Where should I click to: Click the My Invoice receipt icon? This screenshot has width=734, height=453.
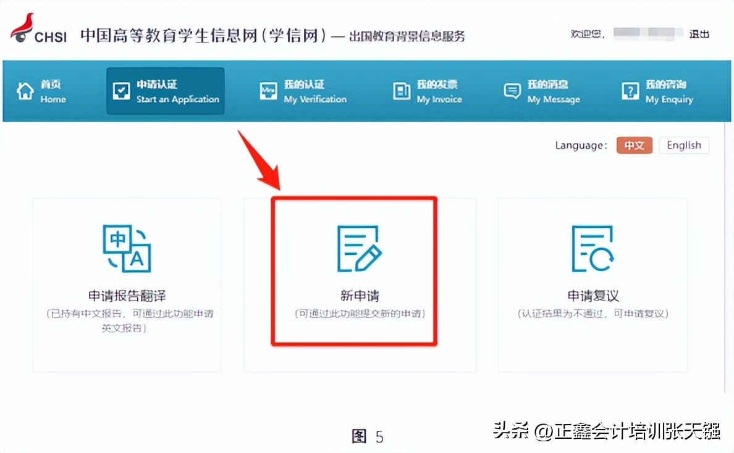401,90
